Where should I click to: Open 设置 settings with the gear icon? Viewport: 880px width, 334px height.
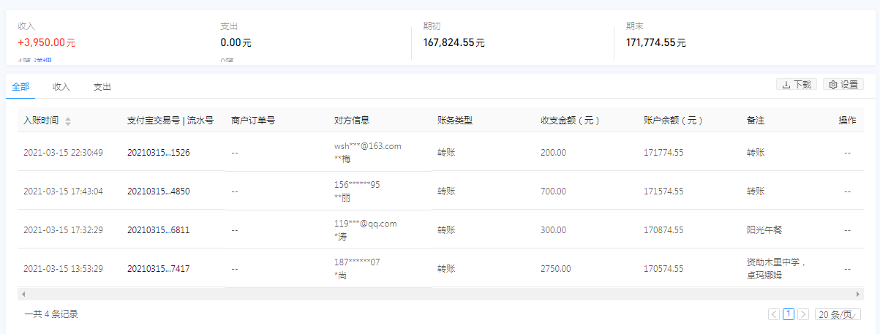[843, 85]
